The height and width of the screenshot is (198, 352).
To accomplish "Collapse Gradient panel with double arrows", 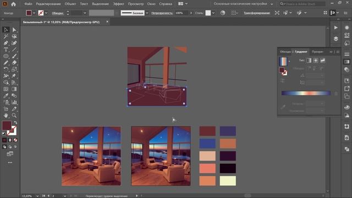I will [x=331, y=52].
